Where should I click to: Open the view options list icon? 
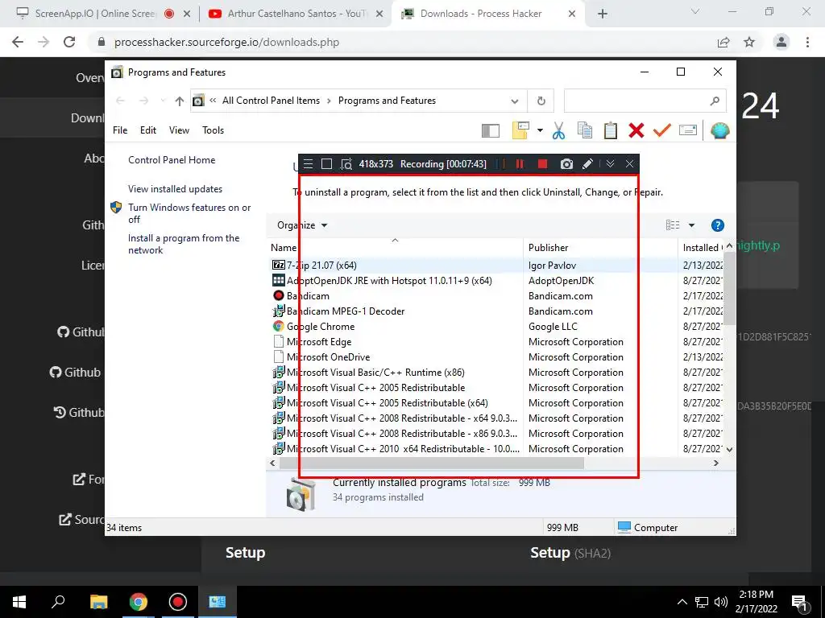pos(673,225)
